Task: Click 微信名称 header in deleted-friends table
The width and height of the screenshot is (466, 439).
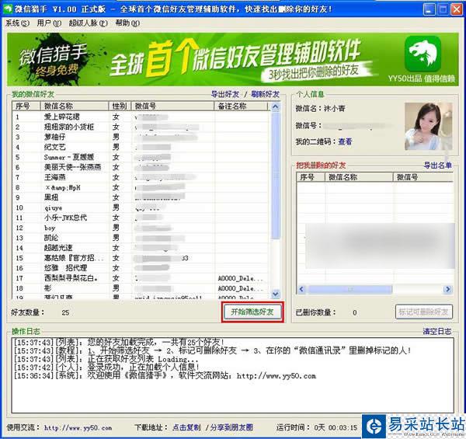Action: pyautogui.click(x=360, y=177)
